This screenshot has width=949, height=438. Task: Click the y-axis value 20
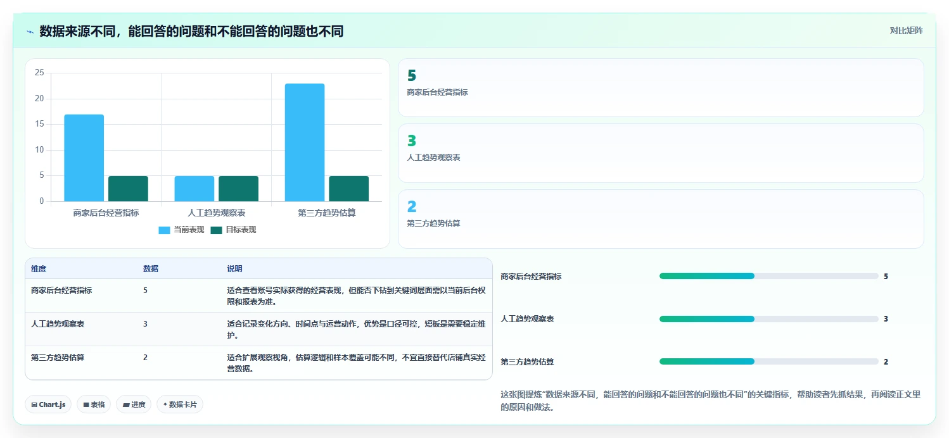click(39, 99)
